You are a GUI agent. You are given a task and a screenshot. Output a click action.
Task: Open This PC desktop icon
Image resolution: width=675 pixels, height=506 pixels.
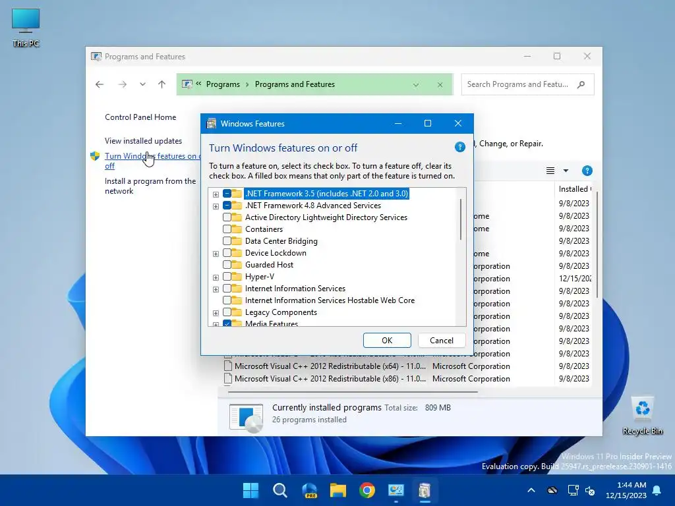26,28
